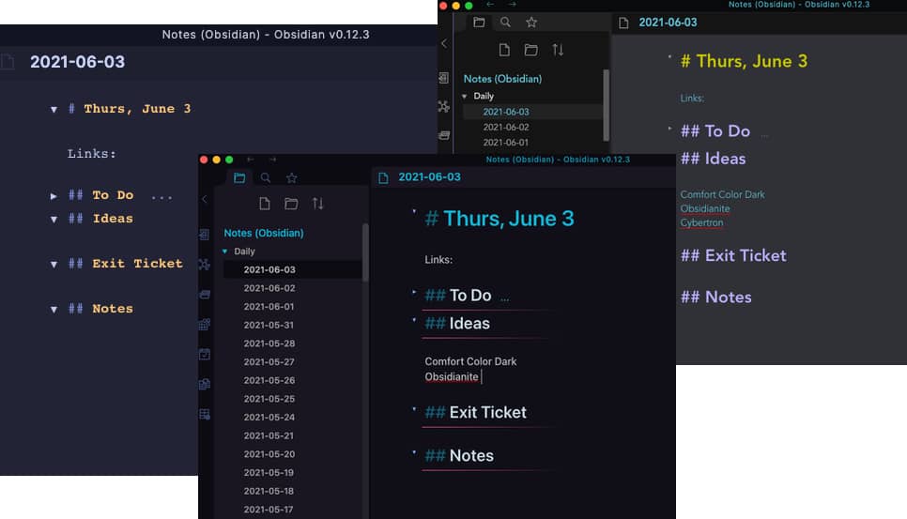This screenshot has width=907, height=519.
Task: Click file explorer scrollbar in front window
Action: point(365,252)
